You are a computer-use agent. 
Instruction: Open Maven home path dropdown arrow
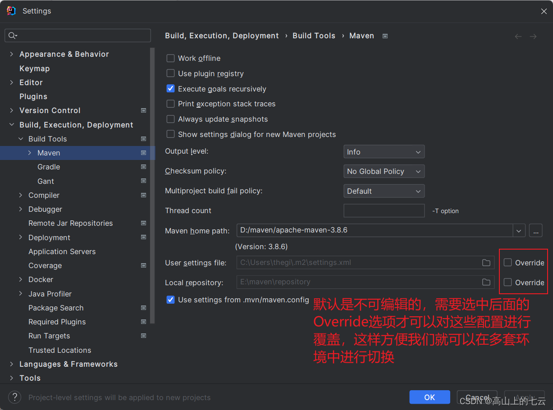(519, 231)
